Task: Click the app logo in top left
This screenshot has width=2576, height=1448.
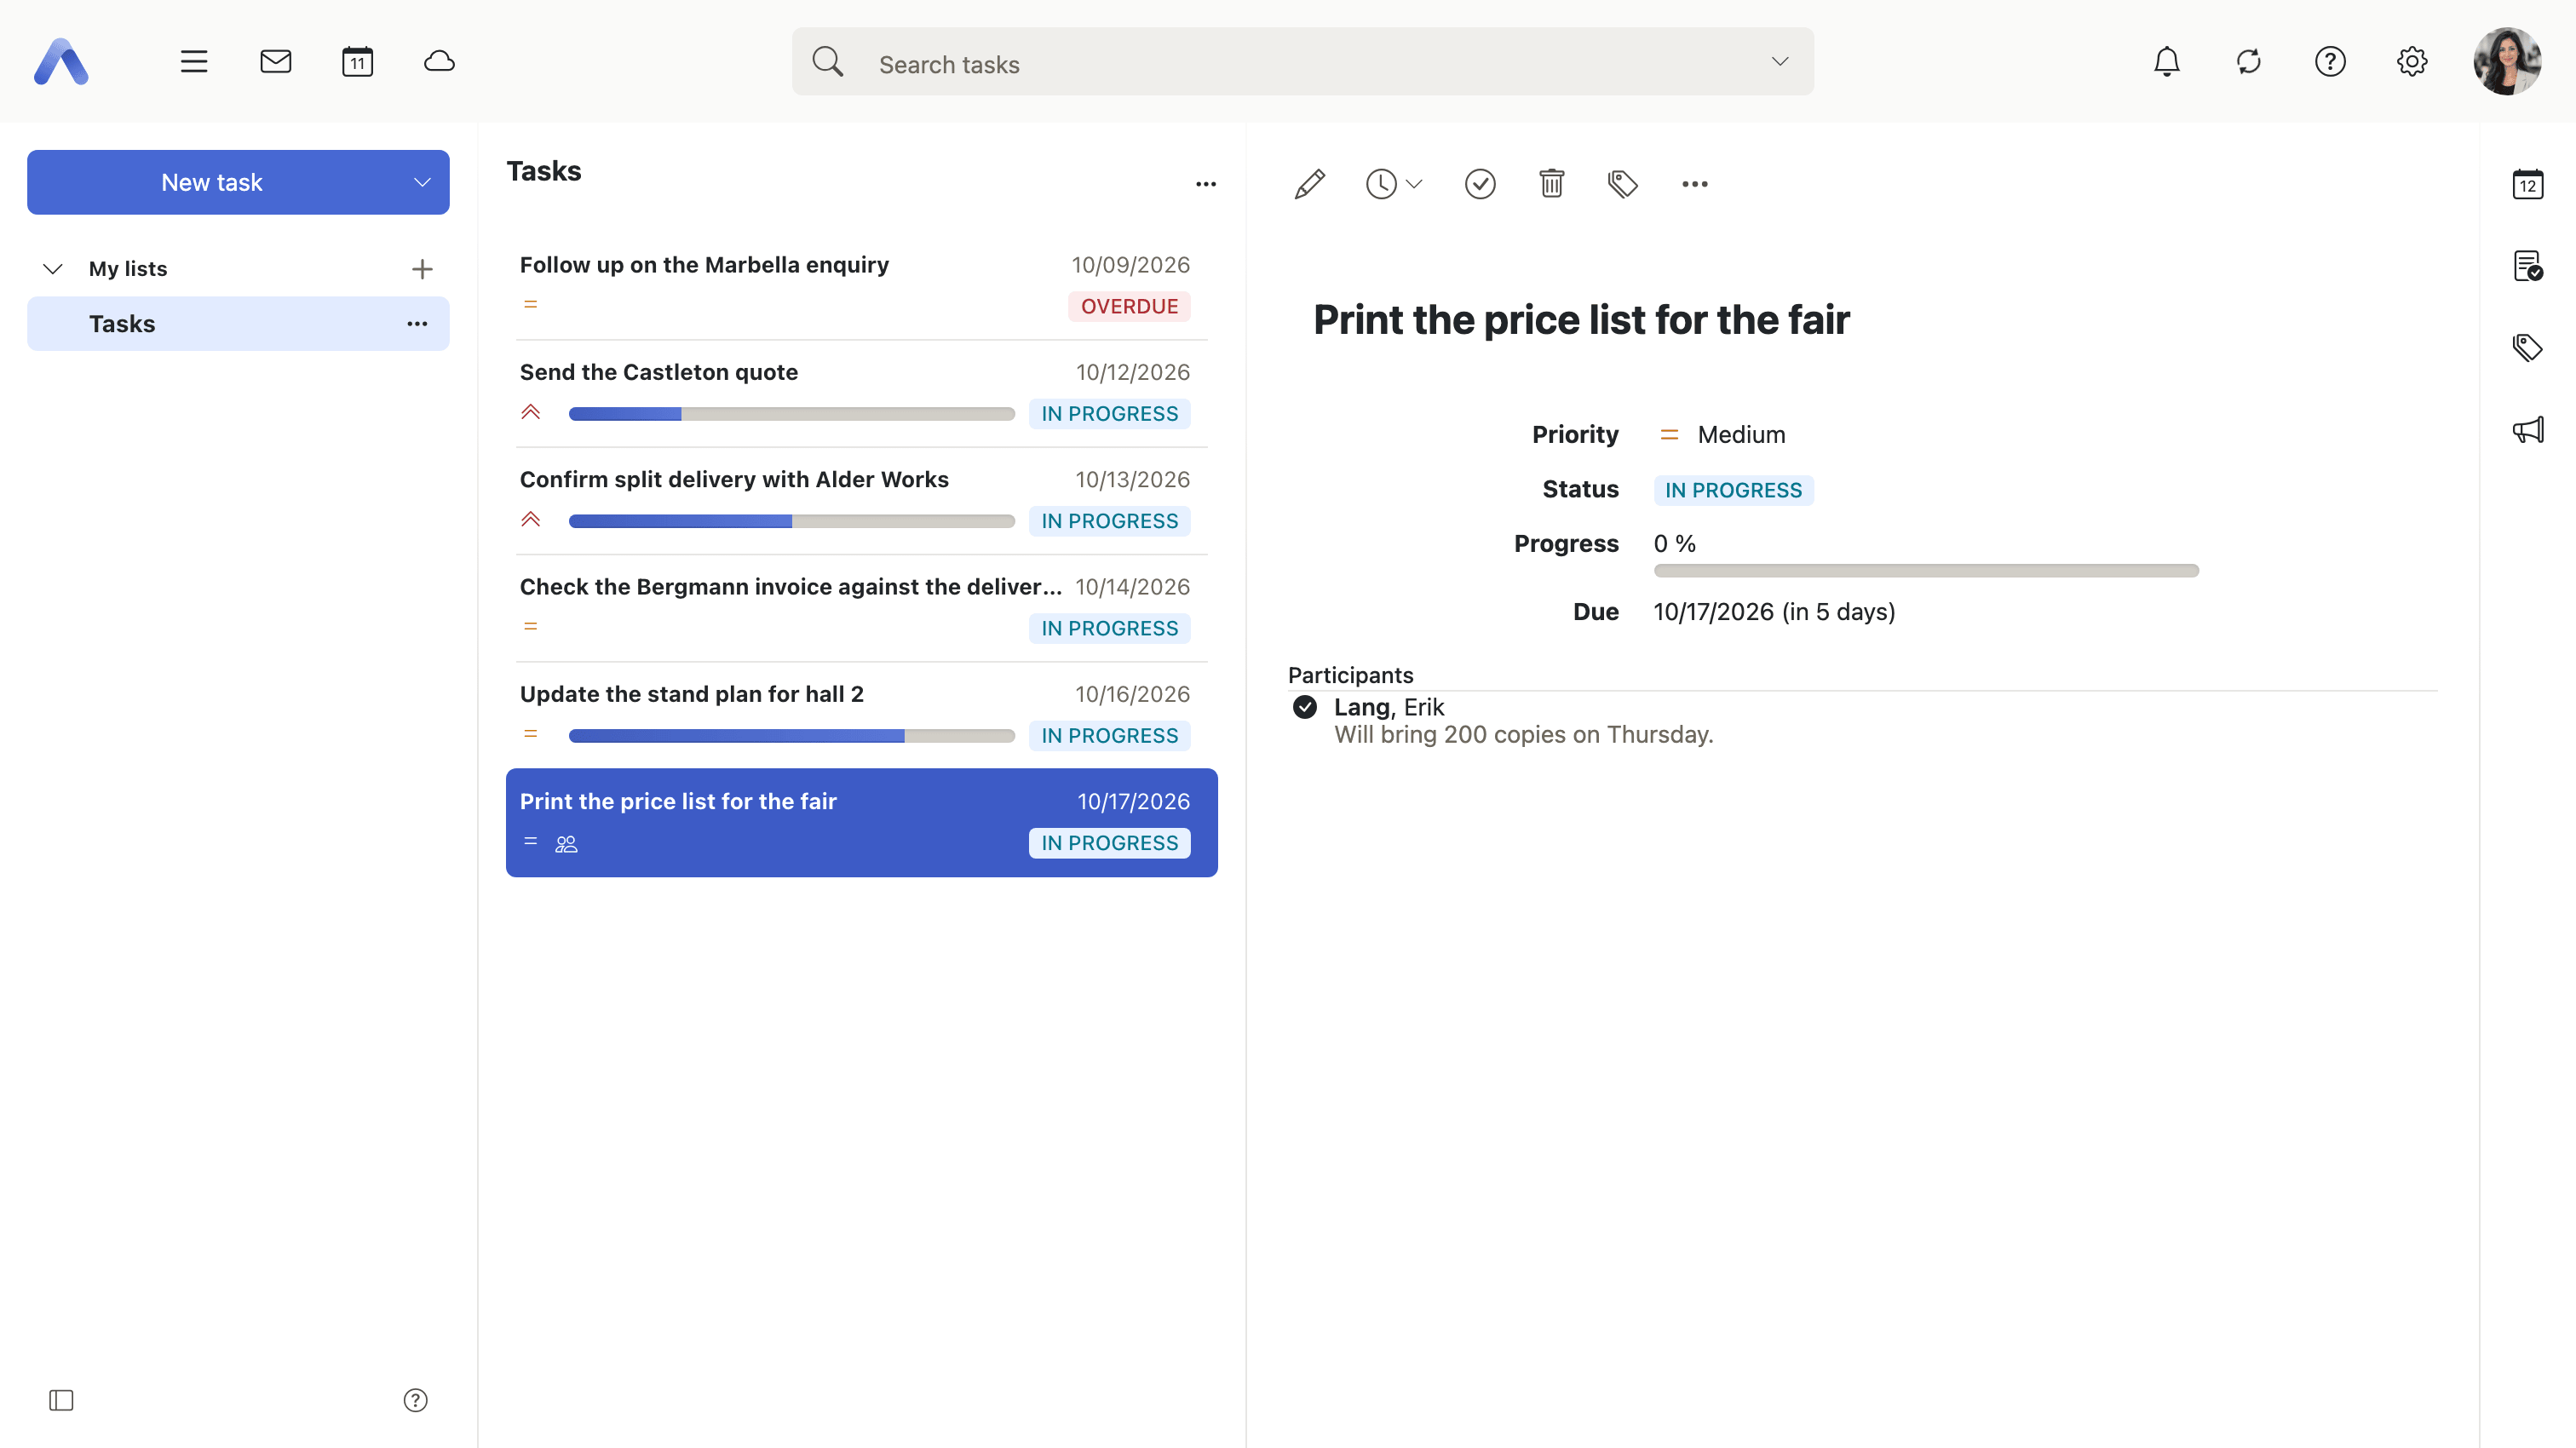Action: click(x=61, y=62)
